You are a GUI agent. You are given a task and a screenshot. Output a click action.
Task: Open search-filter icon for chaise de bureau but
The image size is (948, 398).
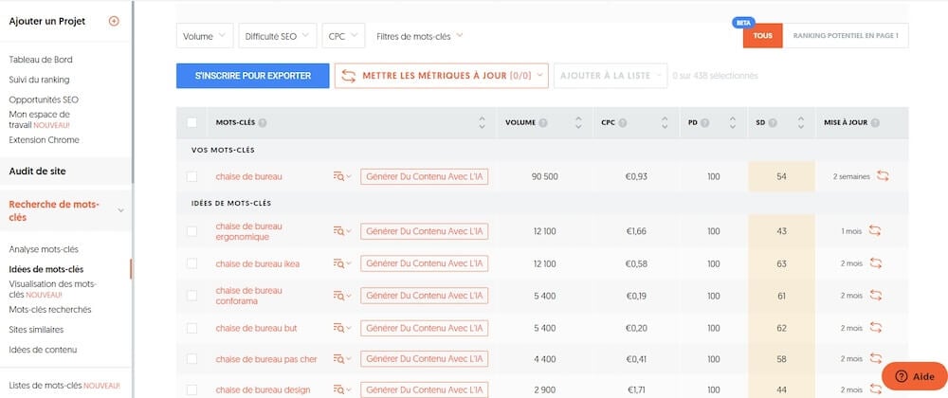[341, 328]
